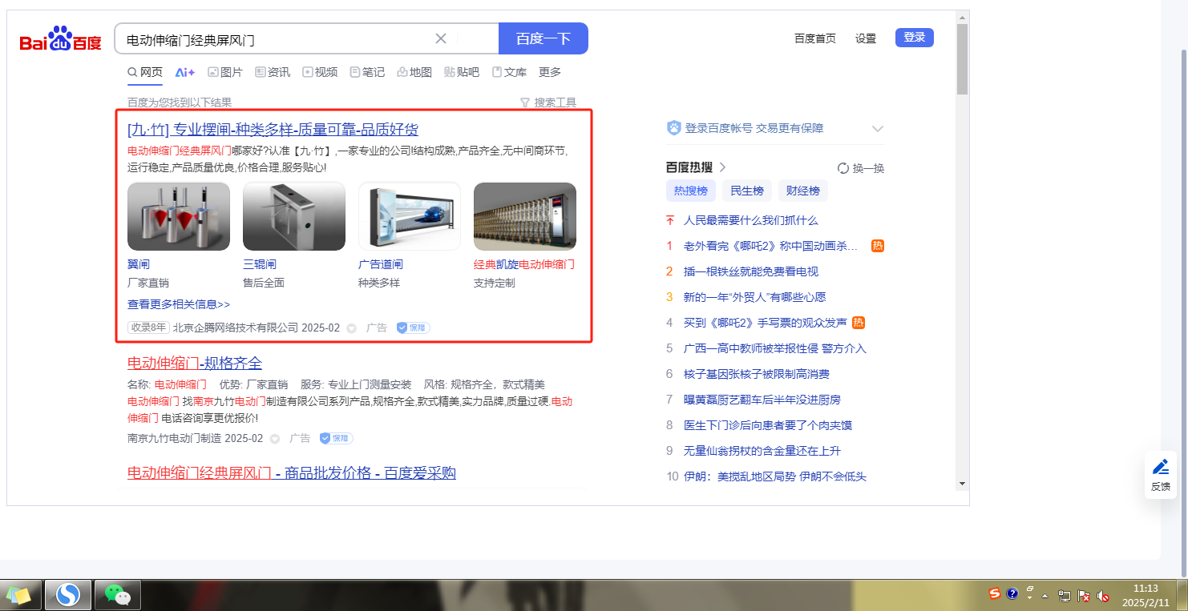
Task: Click the 换一换 refresh icon
Action: [x=843, y=168]
